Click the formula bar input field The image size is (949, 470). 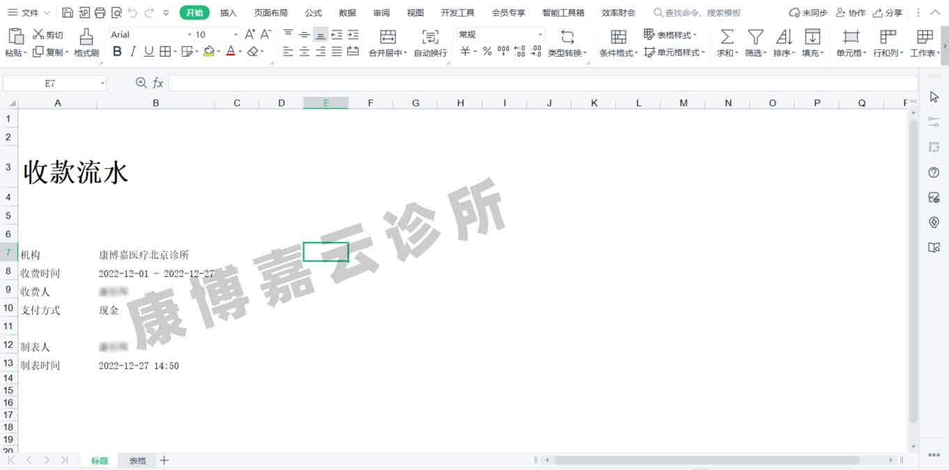[x=542, y=84]
